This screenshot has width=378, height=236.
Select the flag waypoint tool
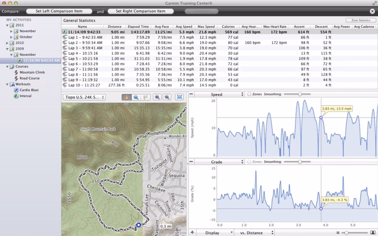146,97
